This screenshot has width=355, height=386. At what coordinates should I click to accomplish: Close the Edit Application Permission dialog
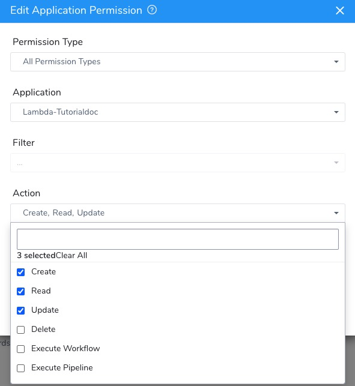[x=340, y=10]
